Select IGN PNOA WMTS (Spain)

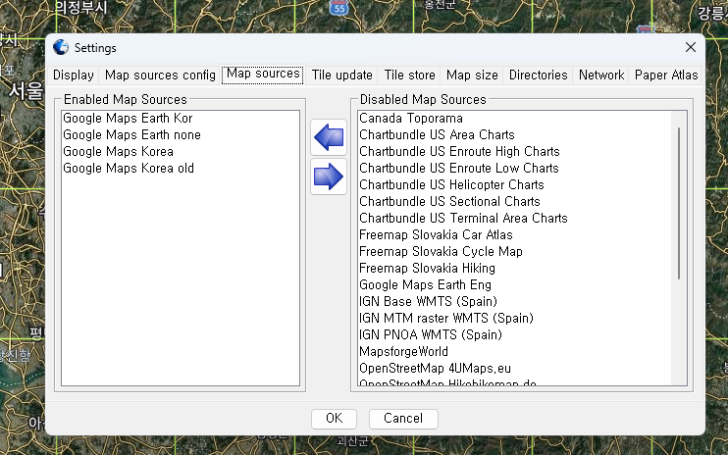(514, 335)
